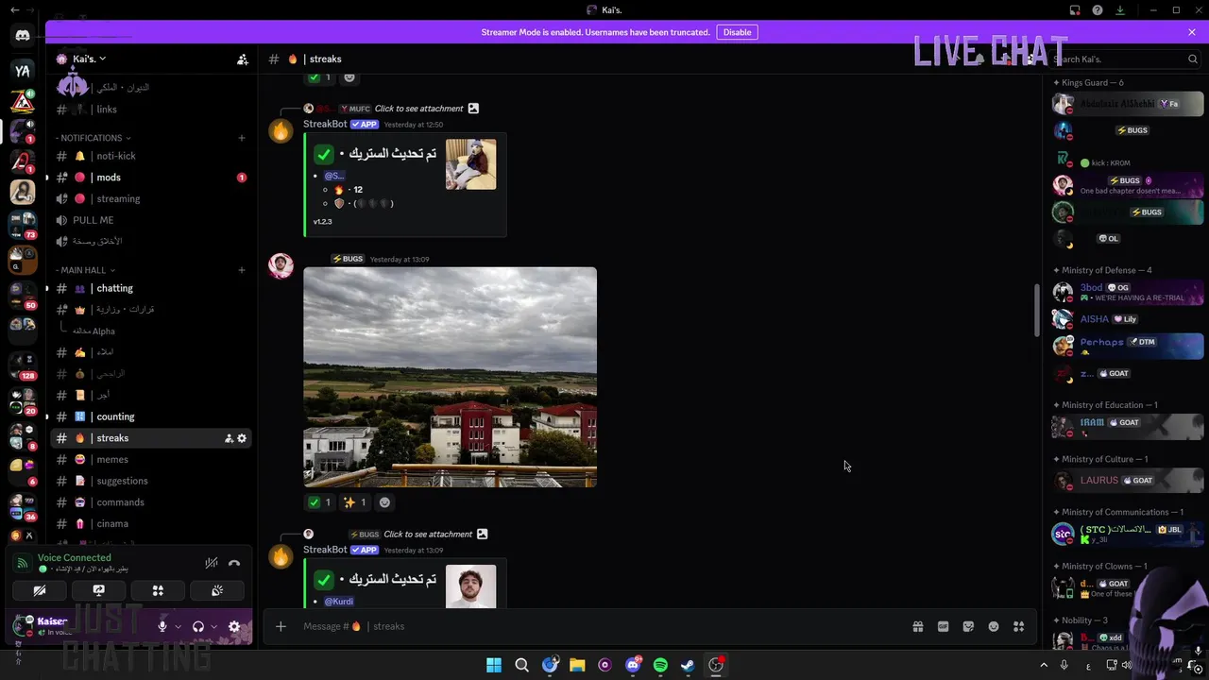Open invite icon on streaks channel row
Viewport: 1209px width, 680px height.
pos(229,438)
